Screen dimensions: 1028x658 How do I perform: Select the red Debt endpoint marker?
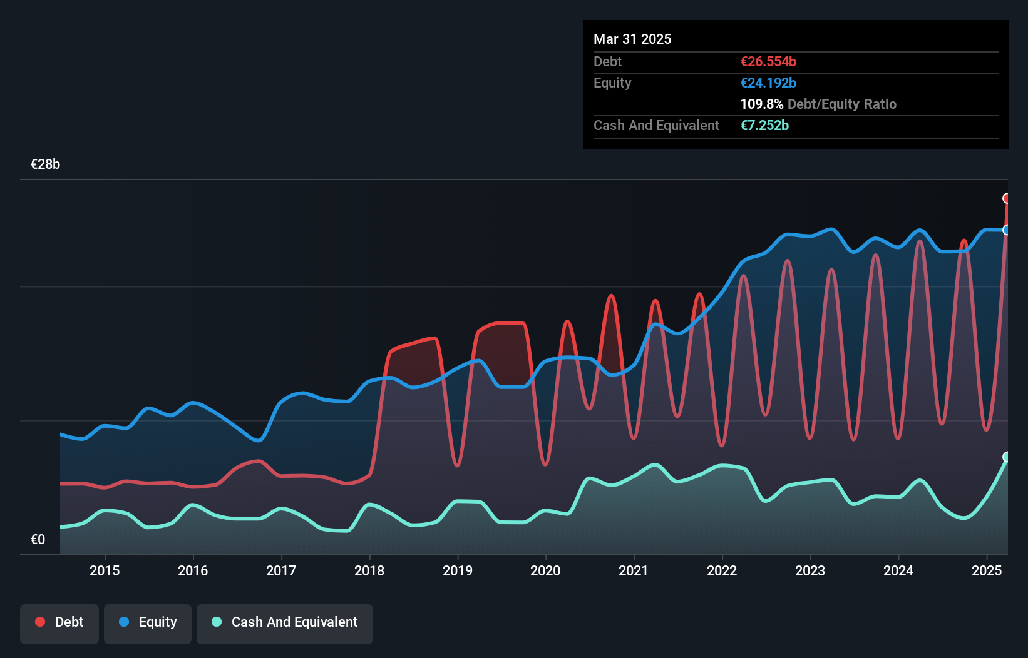pyautogui.click(x=1007, y=198)
